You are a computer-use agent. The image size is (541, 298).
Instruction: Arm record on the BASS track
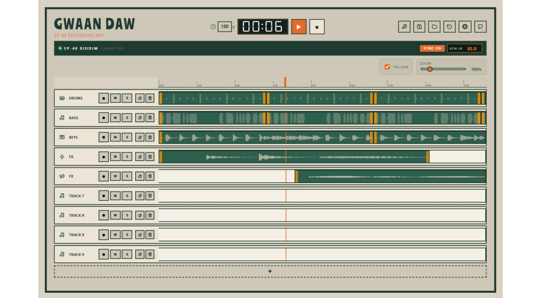[104, 118]
